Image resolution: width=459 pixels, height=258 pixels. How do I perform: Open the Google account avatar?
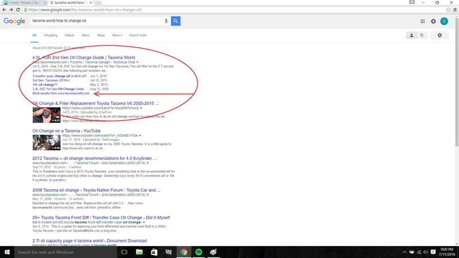tap(444, 21)
